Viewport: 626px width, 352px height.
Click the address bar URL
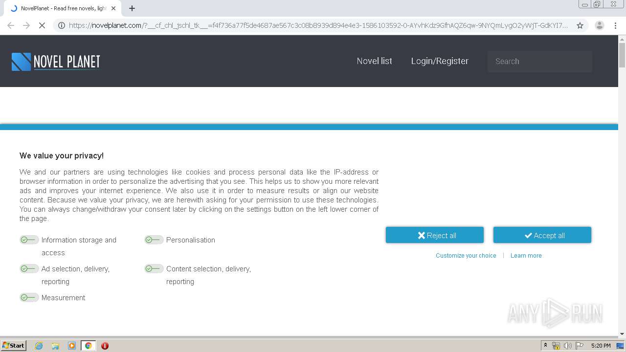[x=318, y=25]
